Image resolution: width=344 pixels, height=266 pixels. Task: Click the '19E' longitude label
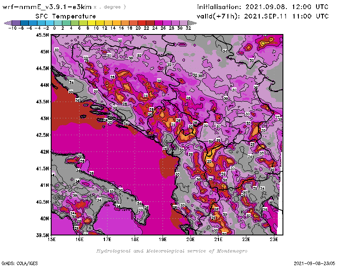(163, 239)
